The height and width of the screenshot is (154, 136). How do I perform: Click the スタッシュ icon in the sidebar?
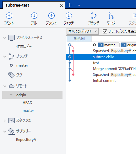[12, 121]
